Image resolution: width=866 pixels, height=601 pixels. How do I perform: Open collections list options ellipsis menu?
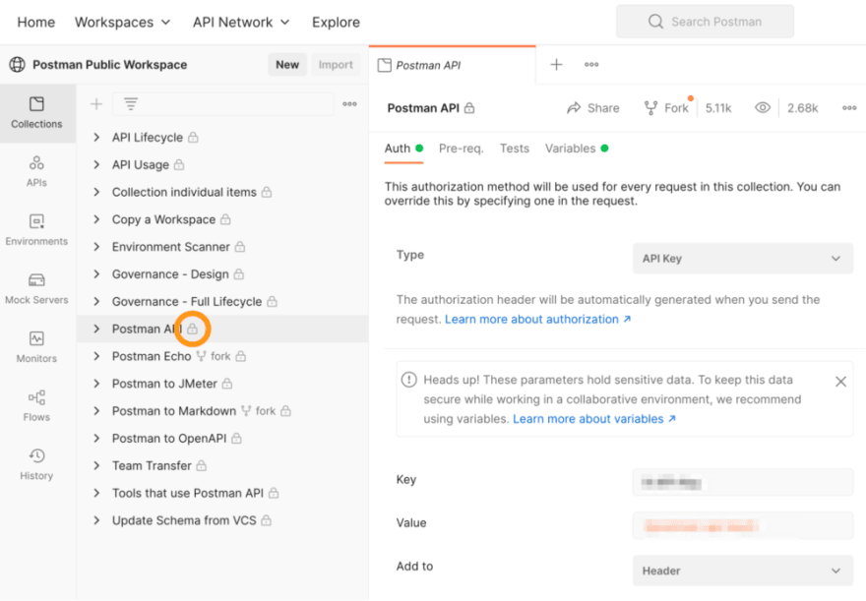[349, 103]
